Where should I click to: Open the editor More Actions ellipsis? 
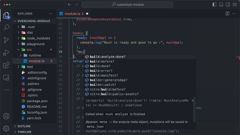234,13
